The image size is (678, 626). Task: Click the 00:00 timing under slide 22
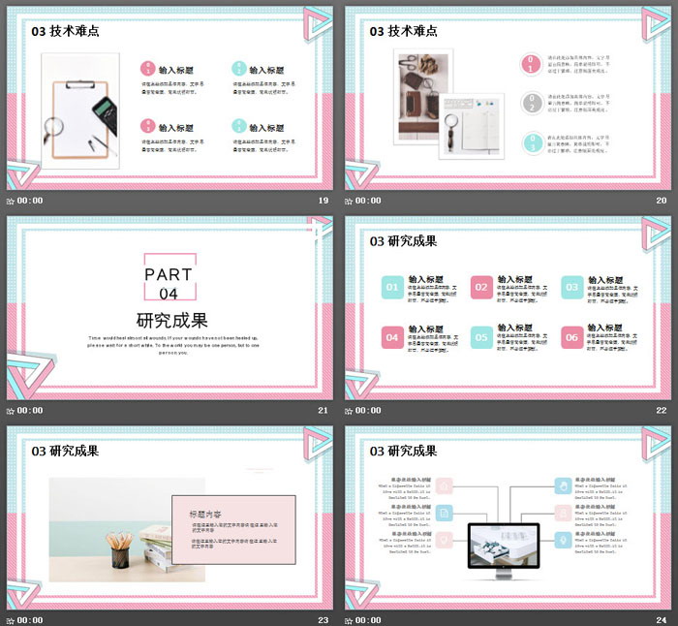(368, 411)
